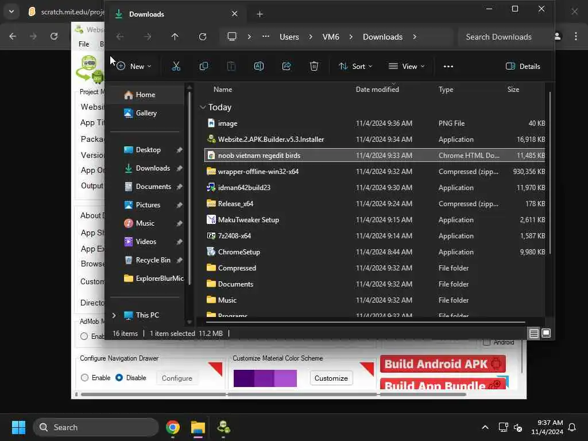Click Build Android APK button
The image size is (588, 441).
point(443,363)
